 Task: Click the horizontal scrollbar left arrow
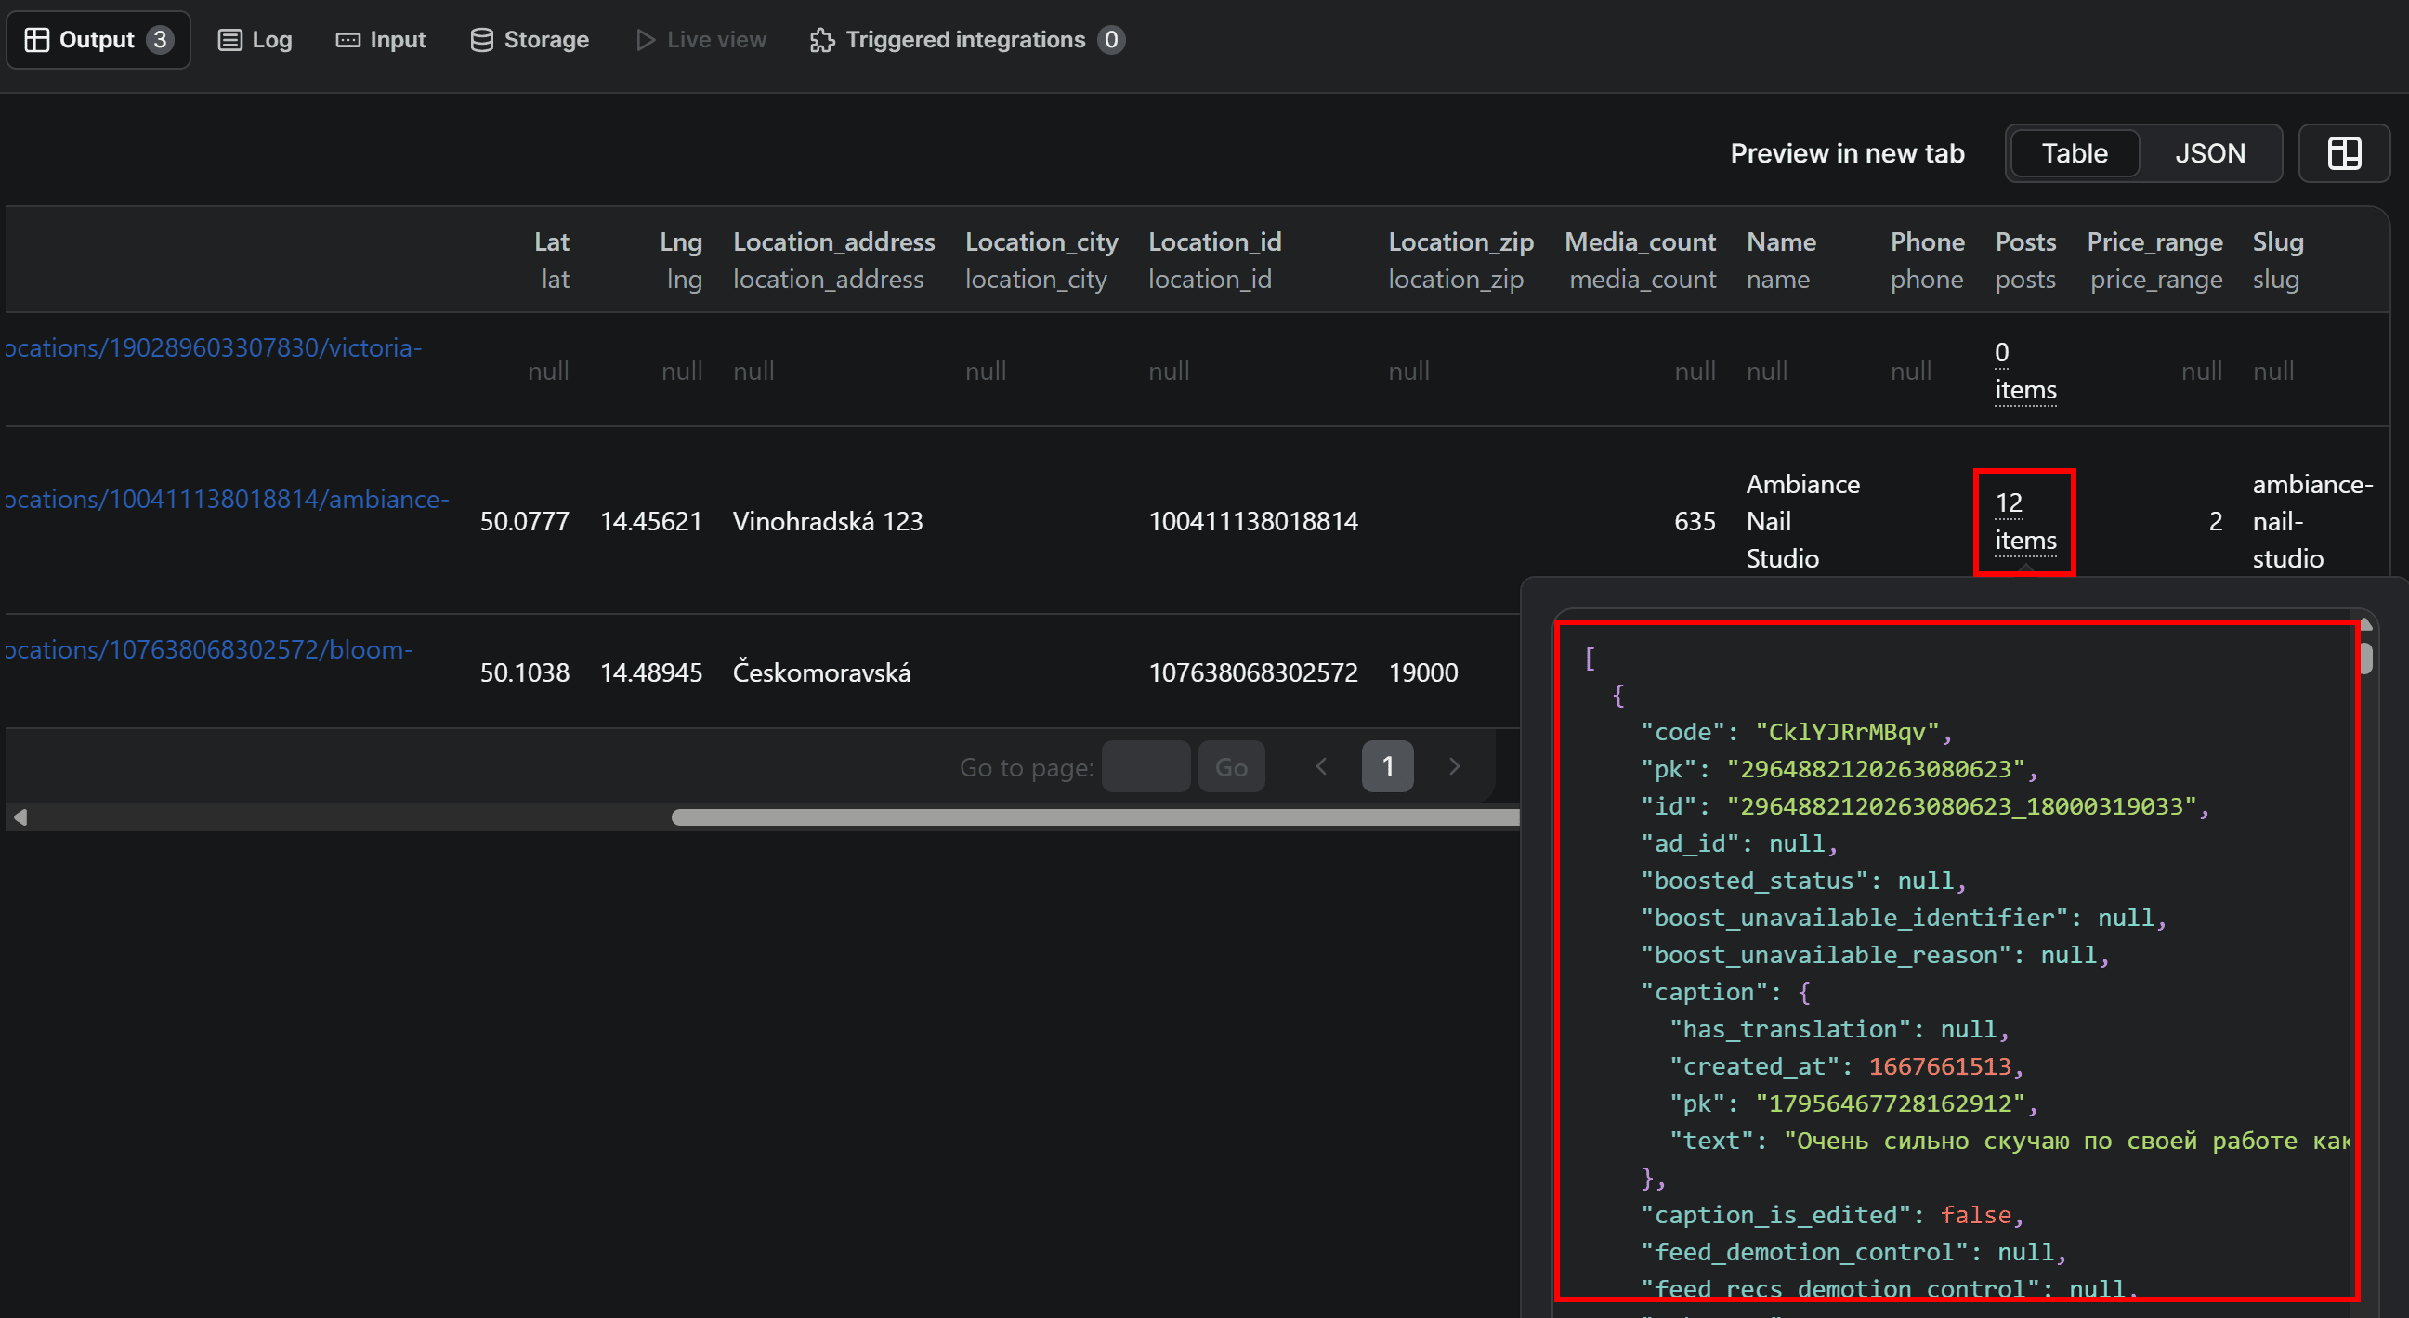click(x=20, y=817)
